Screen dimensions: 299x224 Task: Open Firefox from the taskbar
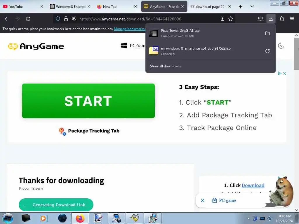[x=80, y=218]
